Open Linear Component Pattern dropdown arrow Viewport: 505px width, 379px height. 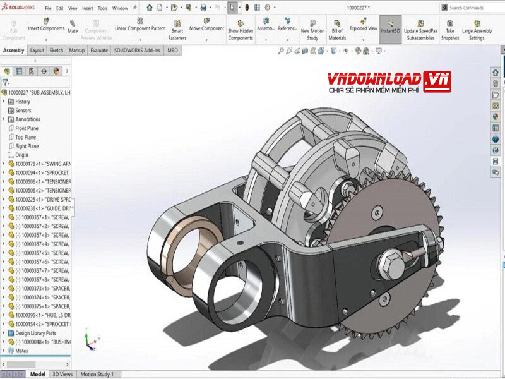coord(140,40)
